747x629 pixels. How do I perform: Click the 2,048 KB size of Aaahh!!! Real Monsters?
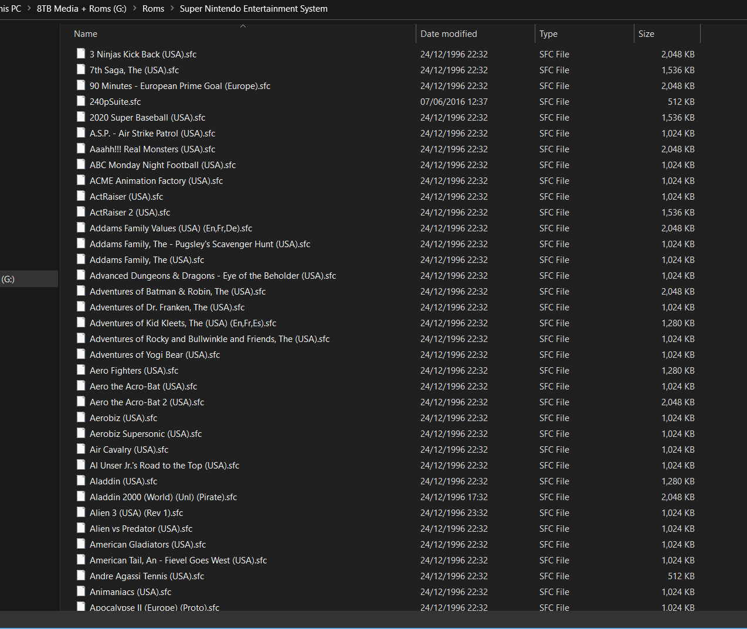tap(678, 149)
